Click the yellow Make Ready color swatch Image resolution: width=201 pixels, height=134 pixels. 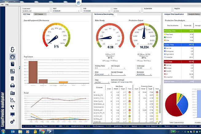coord(165,34)
